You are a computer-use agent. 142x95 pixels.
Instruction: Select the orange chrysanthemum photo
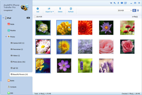point(85,28)
